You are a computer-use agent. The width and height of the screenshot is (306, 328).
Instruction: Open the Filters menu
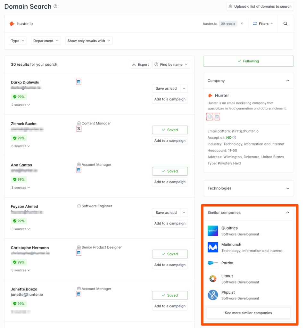coord(263,23)
